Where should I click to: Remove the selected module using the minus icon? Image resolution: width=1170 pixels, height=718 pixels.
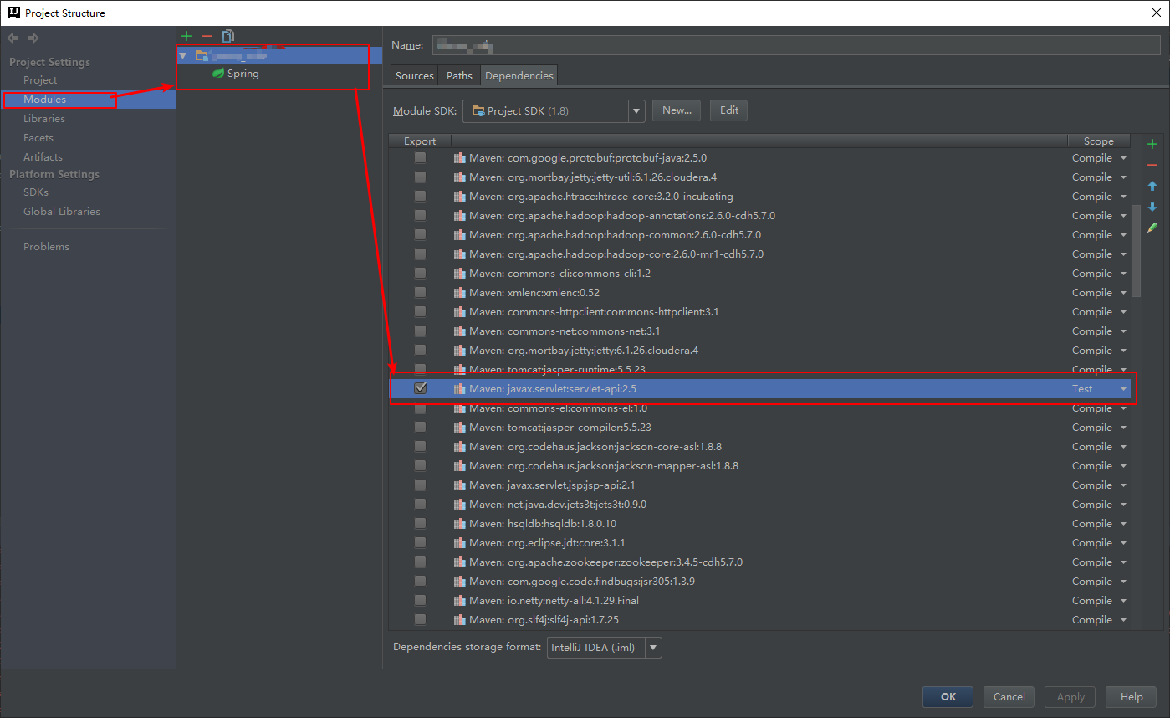click(x=207, y=36)
